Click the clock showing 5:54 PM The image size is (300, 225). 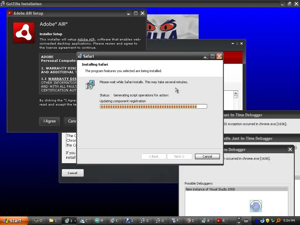click(x=289, y=221)
